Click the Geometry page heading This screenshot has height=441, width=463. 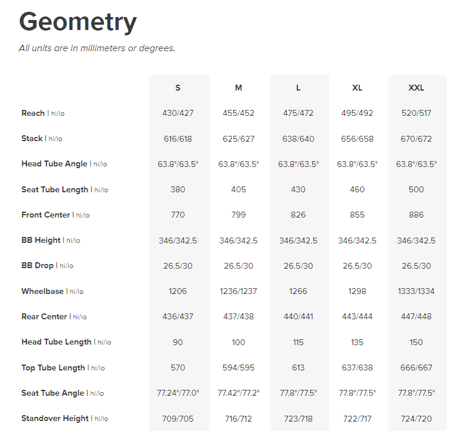tap(78, 22)
